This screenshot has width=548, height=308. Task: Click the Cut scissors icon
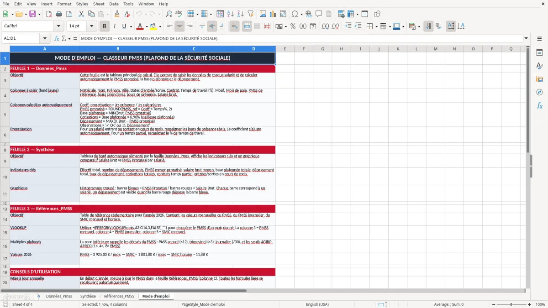[x=81, y=14]
